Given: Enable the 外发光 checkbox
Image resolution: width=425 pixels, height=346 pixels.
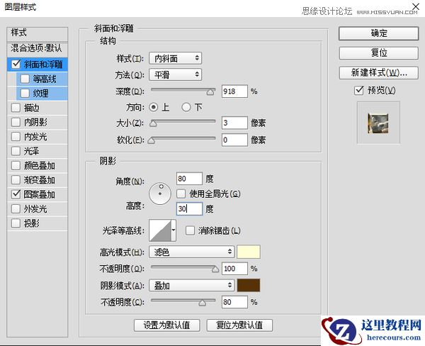Looking at the screenshot, I should [x=16, y=208].
